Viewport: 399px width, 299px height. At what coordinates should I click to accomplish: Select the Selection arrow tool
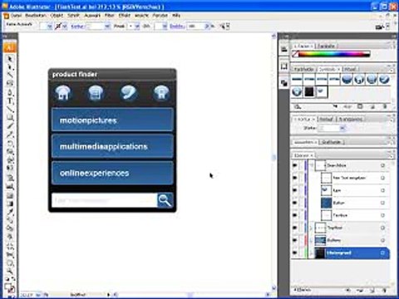pyautogui.click(x=10, y=59)
